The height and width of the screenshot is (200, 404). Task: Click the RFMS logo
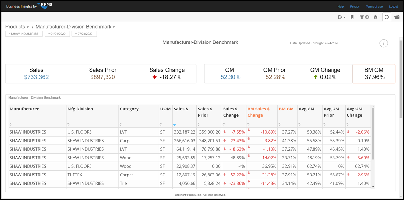(x=45, y=6)
